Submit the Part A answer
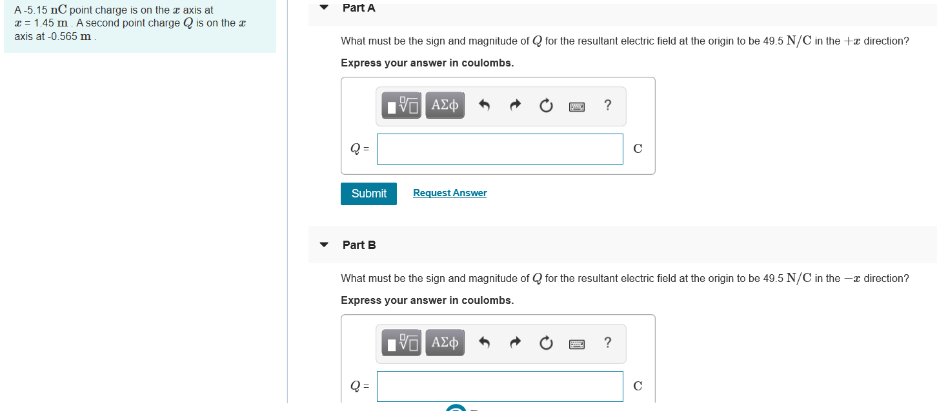 [x=368, y=194]
